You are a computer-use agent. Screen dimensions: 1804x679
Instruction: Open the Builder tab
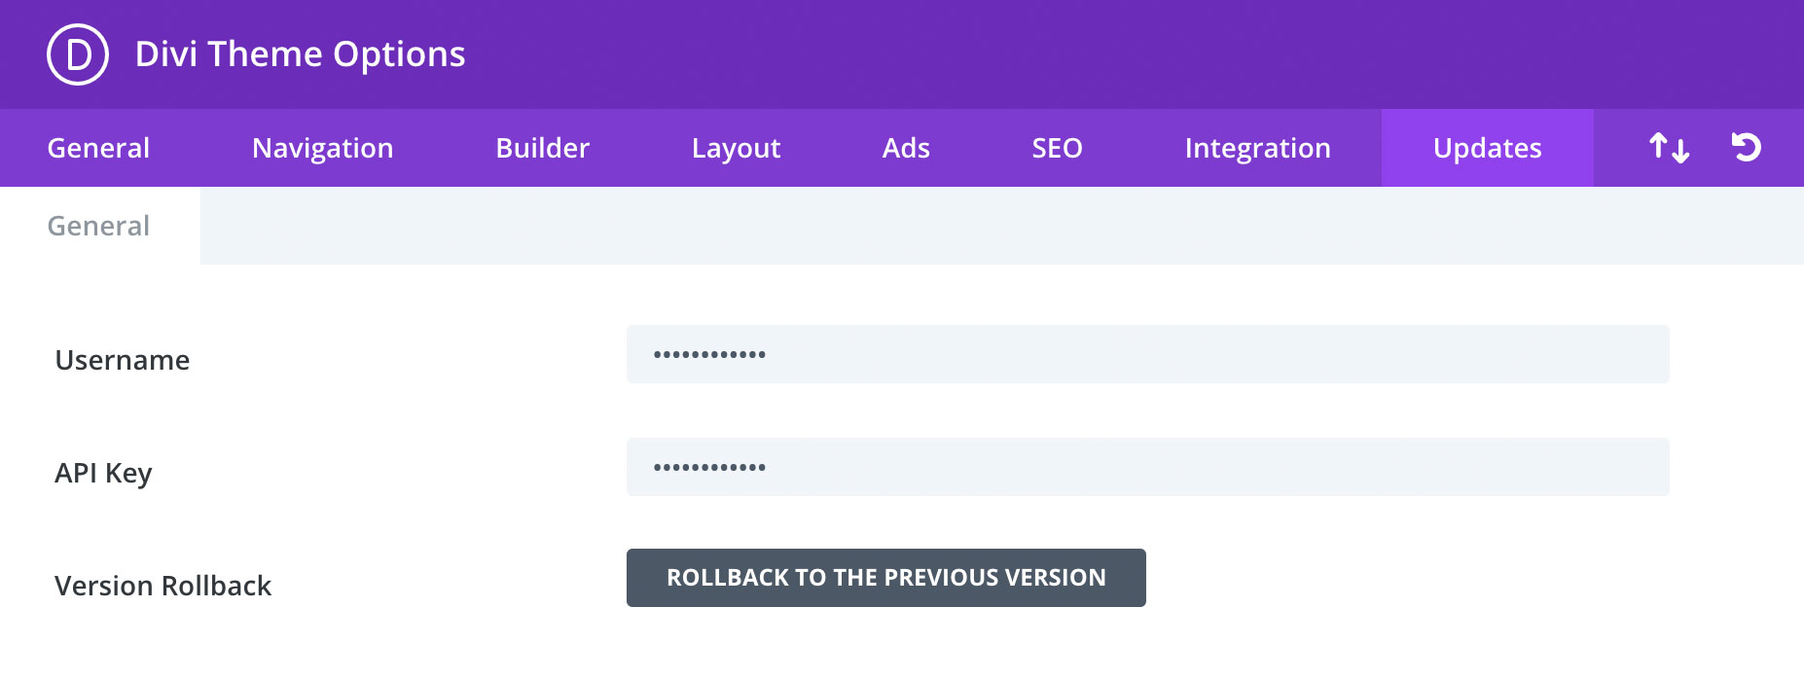click(543, 148)
